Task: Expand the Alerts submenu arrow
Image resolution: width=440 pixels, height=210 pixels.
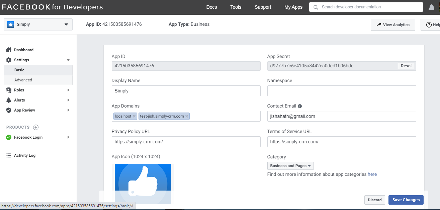Action: click(x=68, y=100)
